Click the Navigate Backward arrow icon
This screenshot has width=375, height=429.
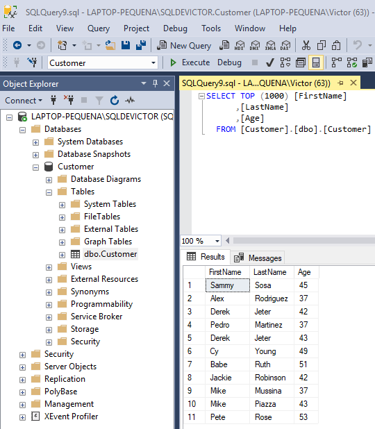click(17, 45)
